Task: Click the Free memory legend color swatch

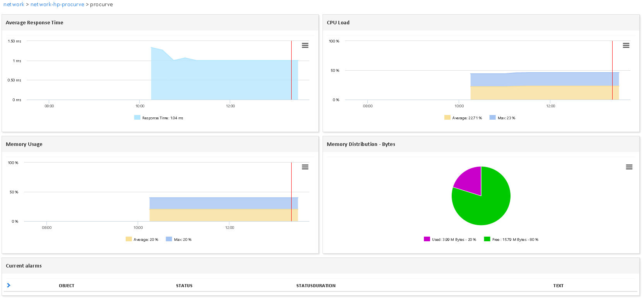Action: (x=487, y=239)
